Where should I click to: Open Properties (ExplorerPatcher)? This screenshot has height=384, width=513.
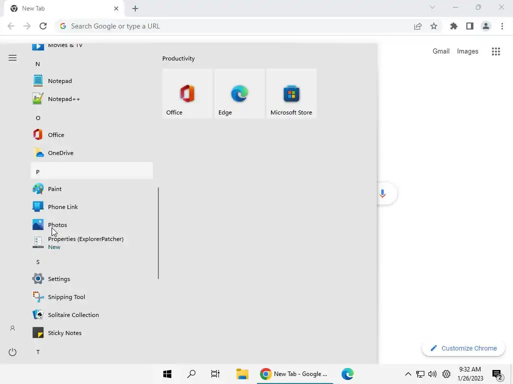point(92,242)
